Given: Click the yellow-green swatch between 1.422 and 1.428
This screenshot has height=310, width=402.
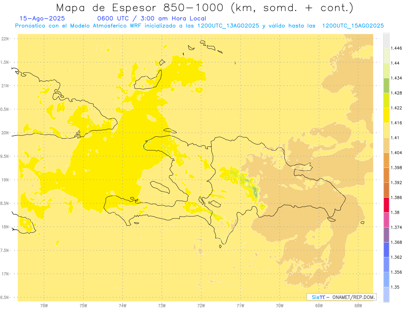Looking at the screenshot, I should [x=387, y=100].
